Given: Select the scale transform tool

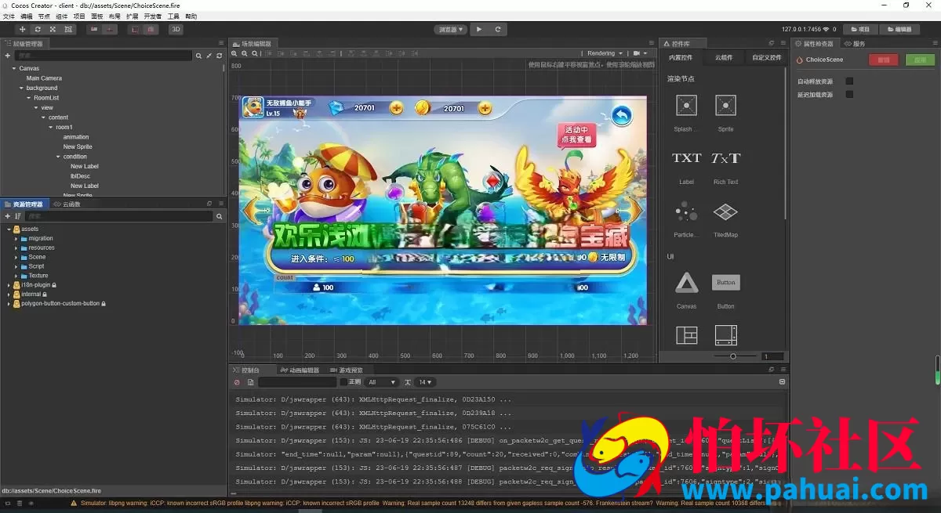Looking at the screenshot, I should (x=53, y=29).
